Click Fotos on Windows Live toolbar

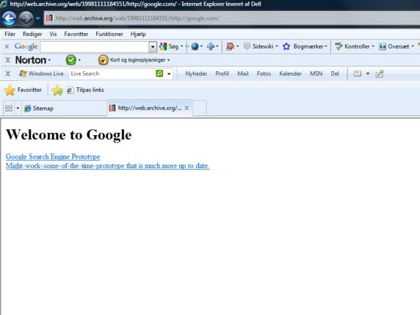point(264,73)
